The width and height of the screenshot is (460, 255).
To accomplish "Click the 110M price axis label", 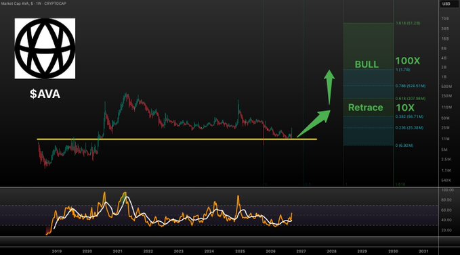I will pyautogui.click(x=446, y=108).
